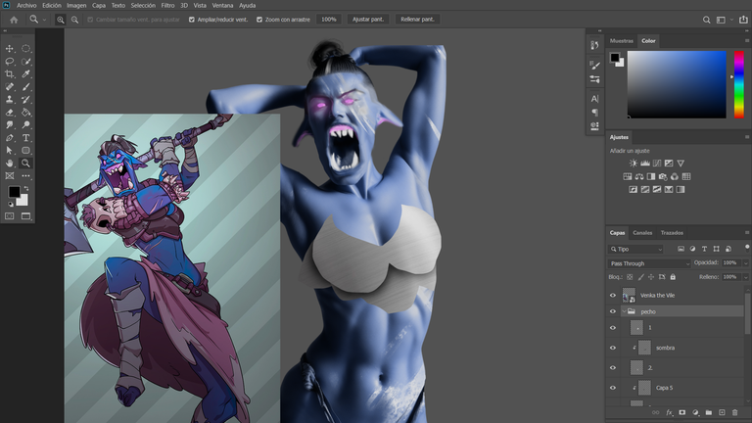Image resolution: width=752 pixels, height=423 pixels.
Task: Hide layer '1' visibility eye
Action: coord(612,328)
